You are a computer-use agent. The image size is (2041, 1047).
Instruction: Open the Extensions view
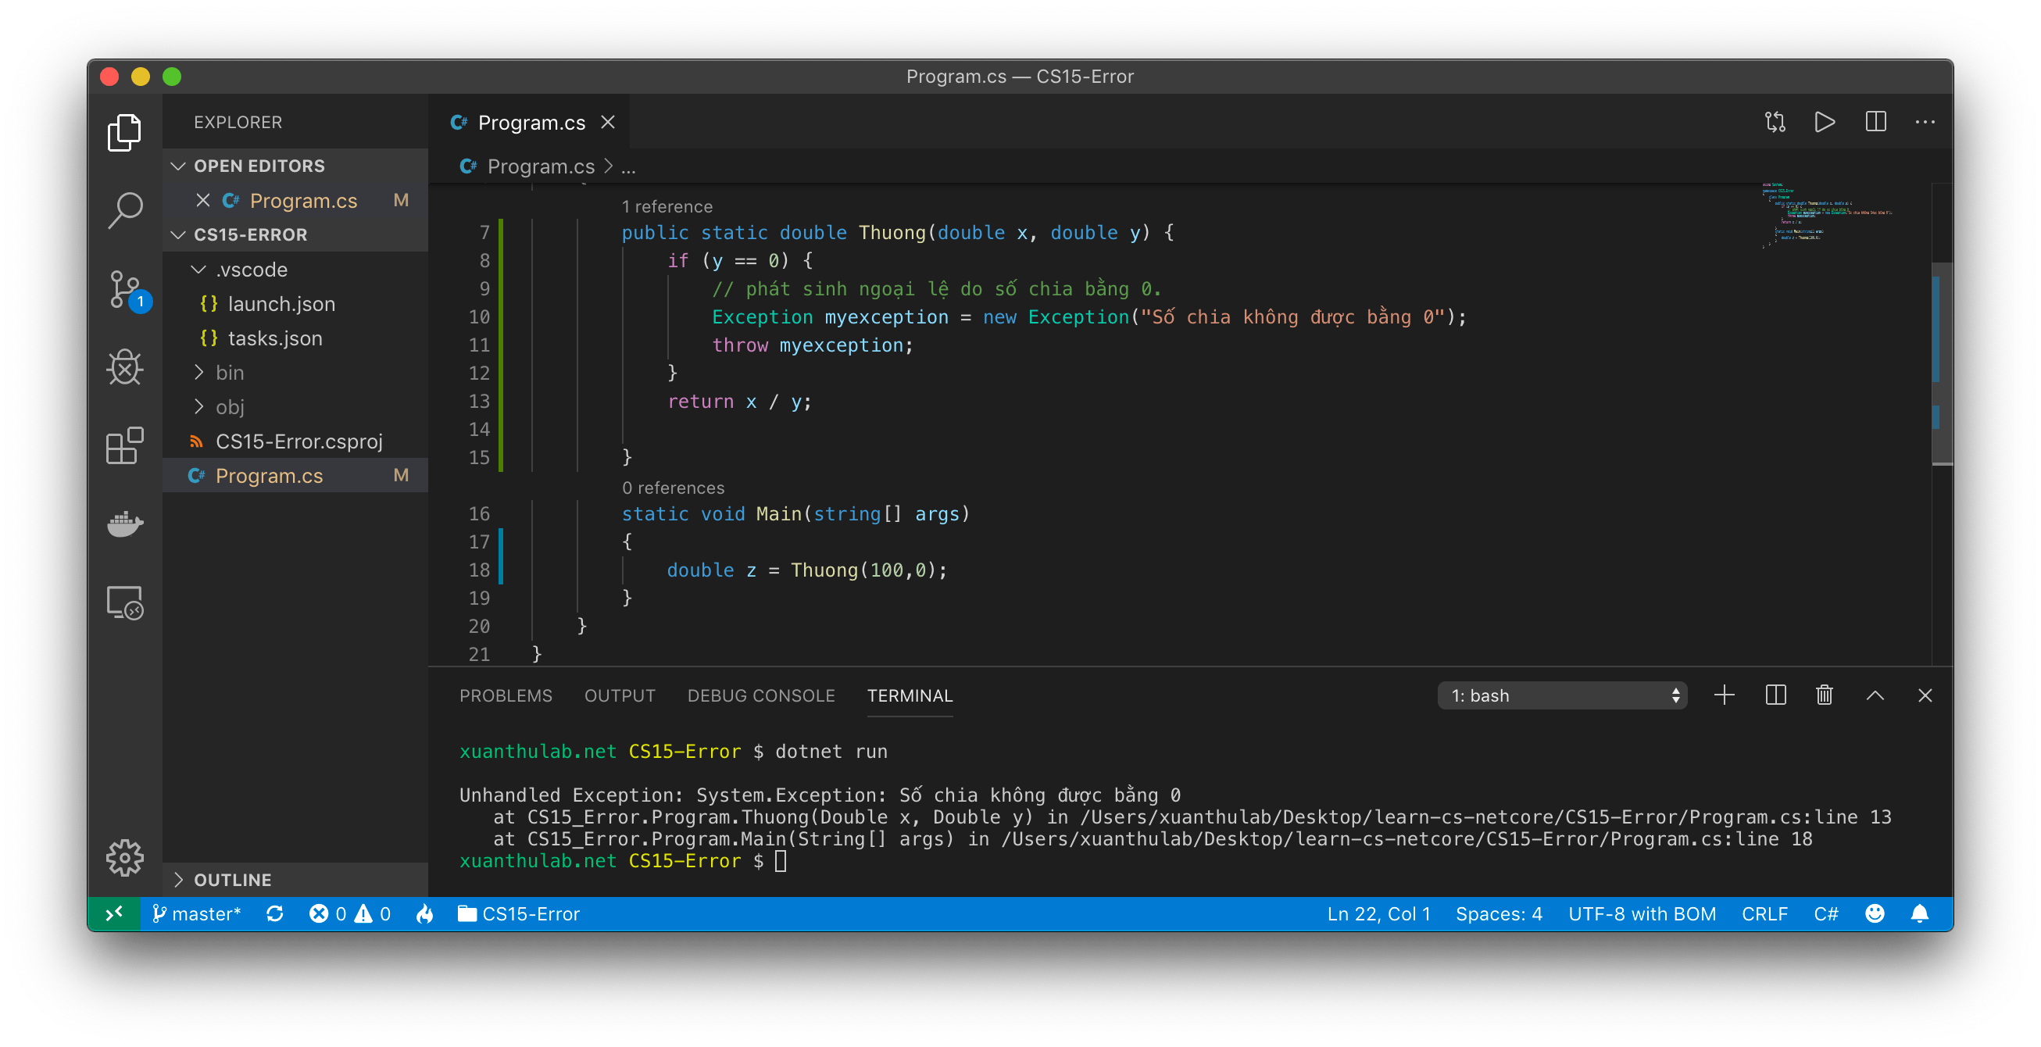pyautogui.click(x=124, y=446)
